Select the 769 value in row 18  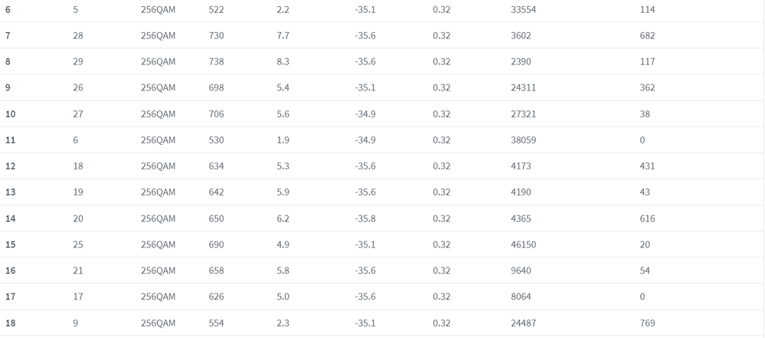[647, 323]
